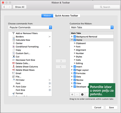121x113 pixels.
Task: Pick the Delete Sheet Rows command icon
Action: click(x=14, y=70)
